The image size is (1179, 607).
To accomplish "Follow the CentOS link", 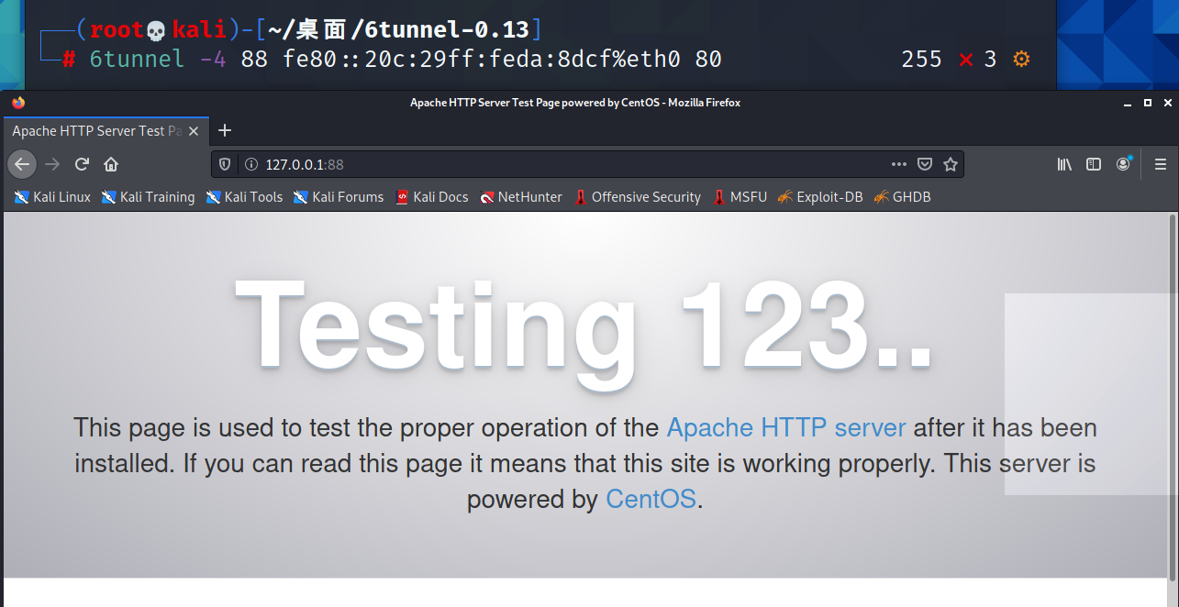I will coord(651,500).
